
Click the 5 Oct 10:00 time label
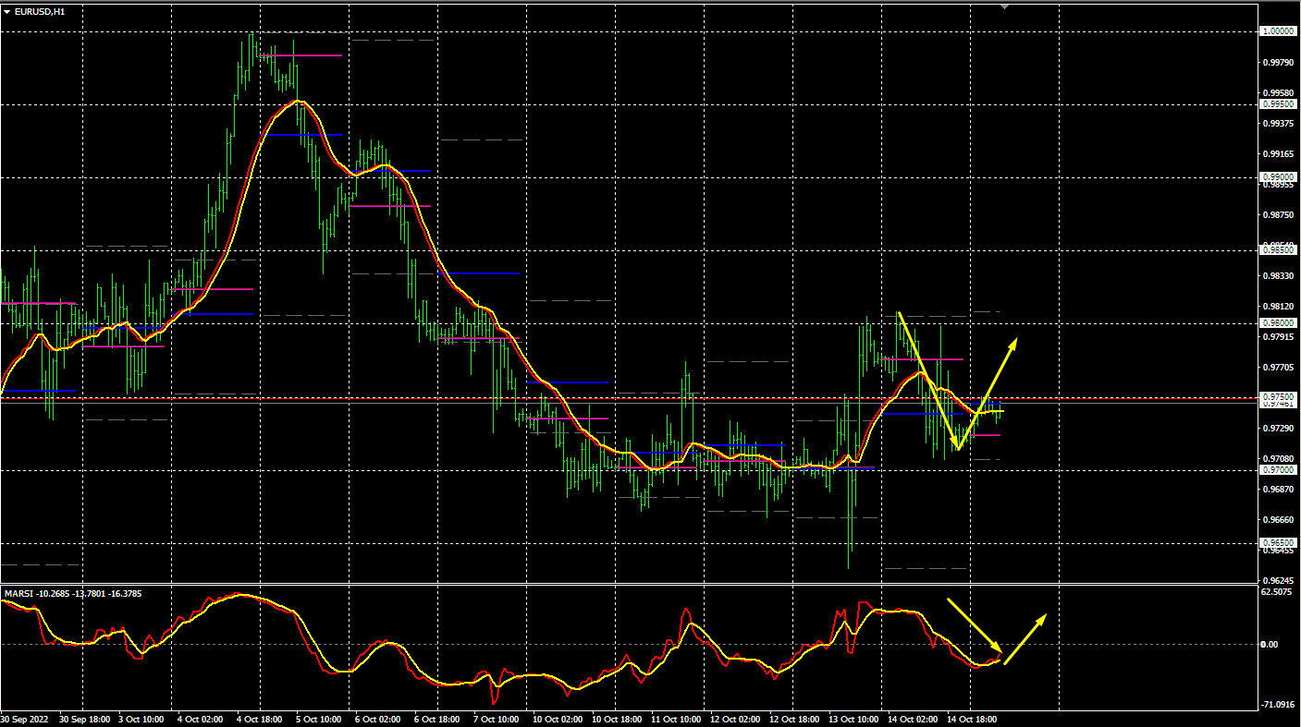pos(317,719)
